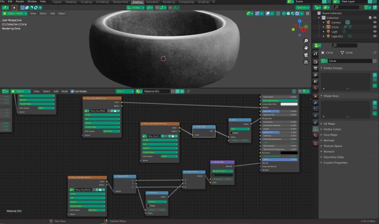Open the viewport Object menu
Screen dimensions: 379x224
[62, 14]
